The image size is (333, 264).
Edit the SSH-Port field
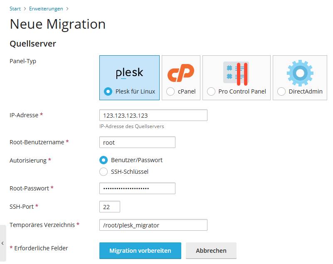coord(110,207)
